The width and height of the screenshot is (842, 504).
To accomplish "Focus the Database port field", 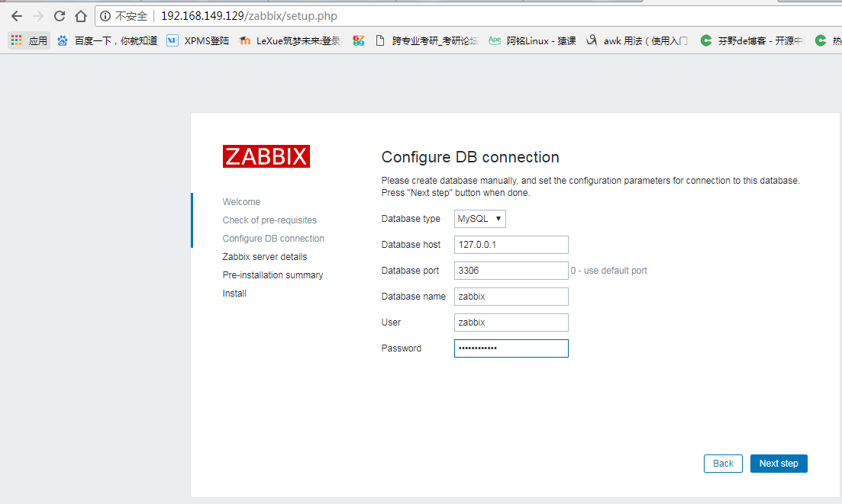I will pyautogui.click(x=511, y=271).
